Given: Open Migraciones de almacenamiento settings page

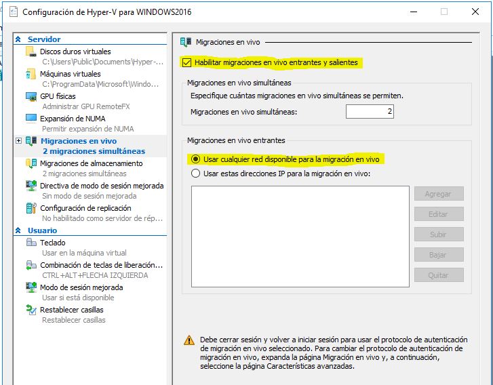Looking at the screenshot, I should click(92, 163).
